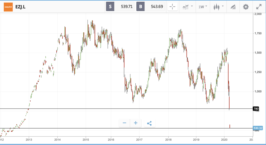Click the easyJet orange logo icon
The width and height of the screenshot is (266, 145).
[x=8, y=7]
